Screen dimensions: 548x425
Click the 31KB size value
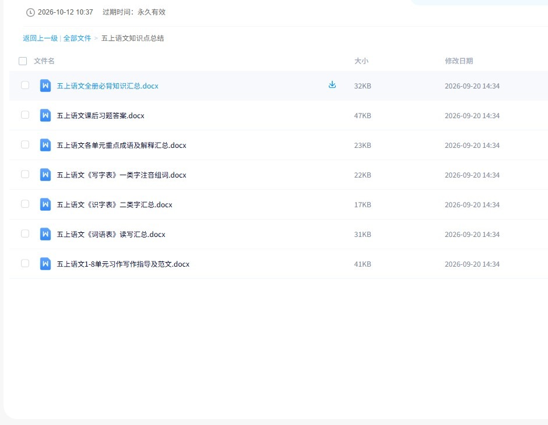[x=363, y=234]
